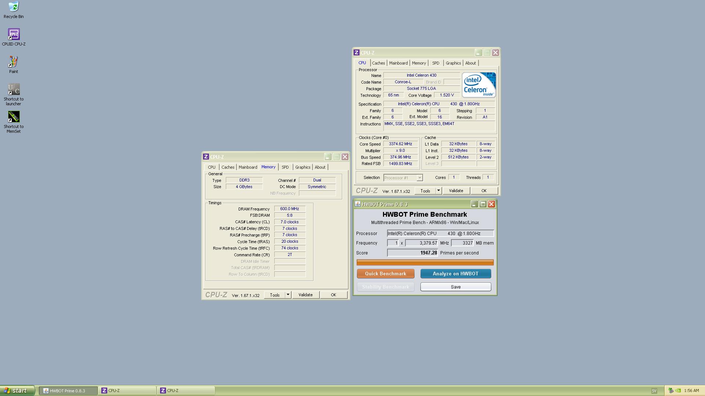Launch CPUID CPU-Z desktop shortcut
This screenshot has height=396, width=705.
[14, 37]
